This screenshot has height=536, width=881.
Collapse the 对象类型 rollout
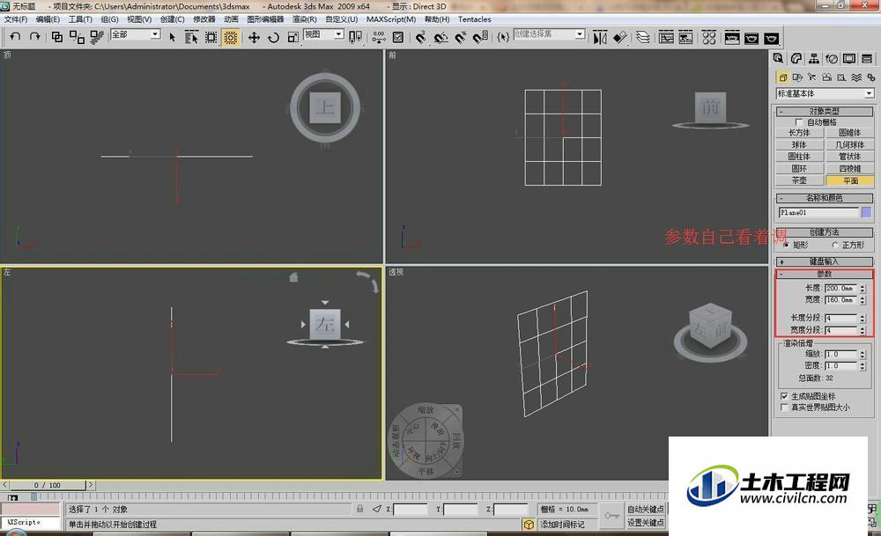click(x=825, y=111)
